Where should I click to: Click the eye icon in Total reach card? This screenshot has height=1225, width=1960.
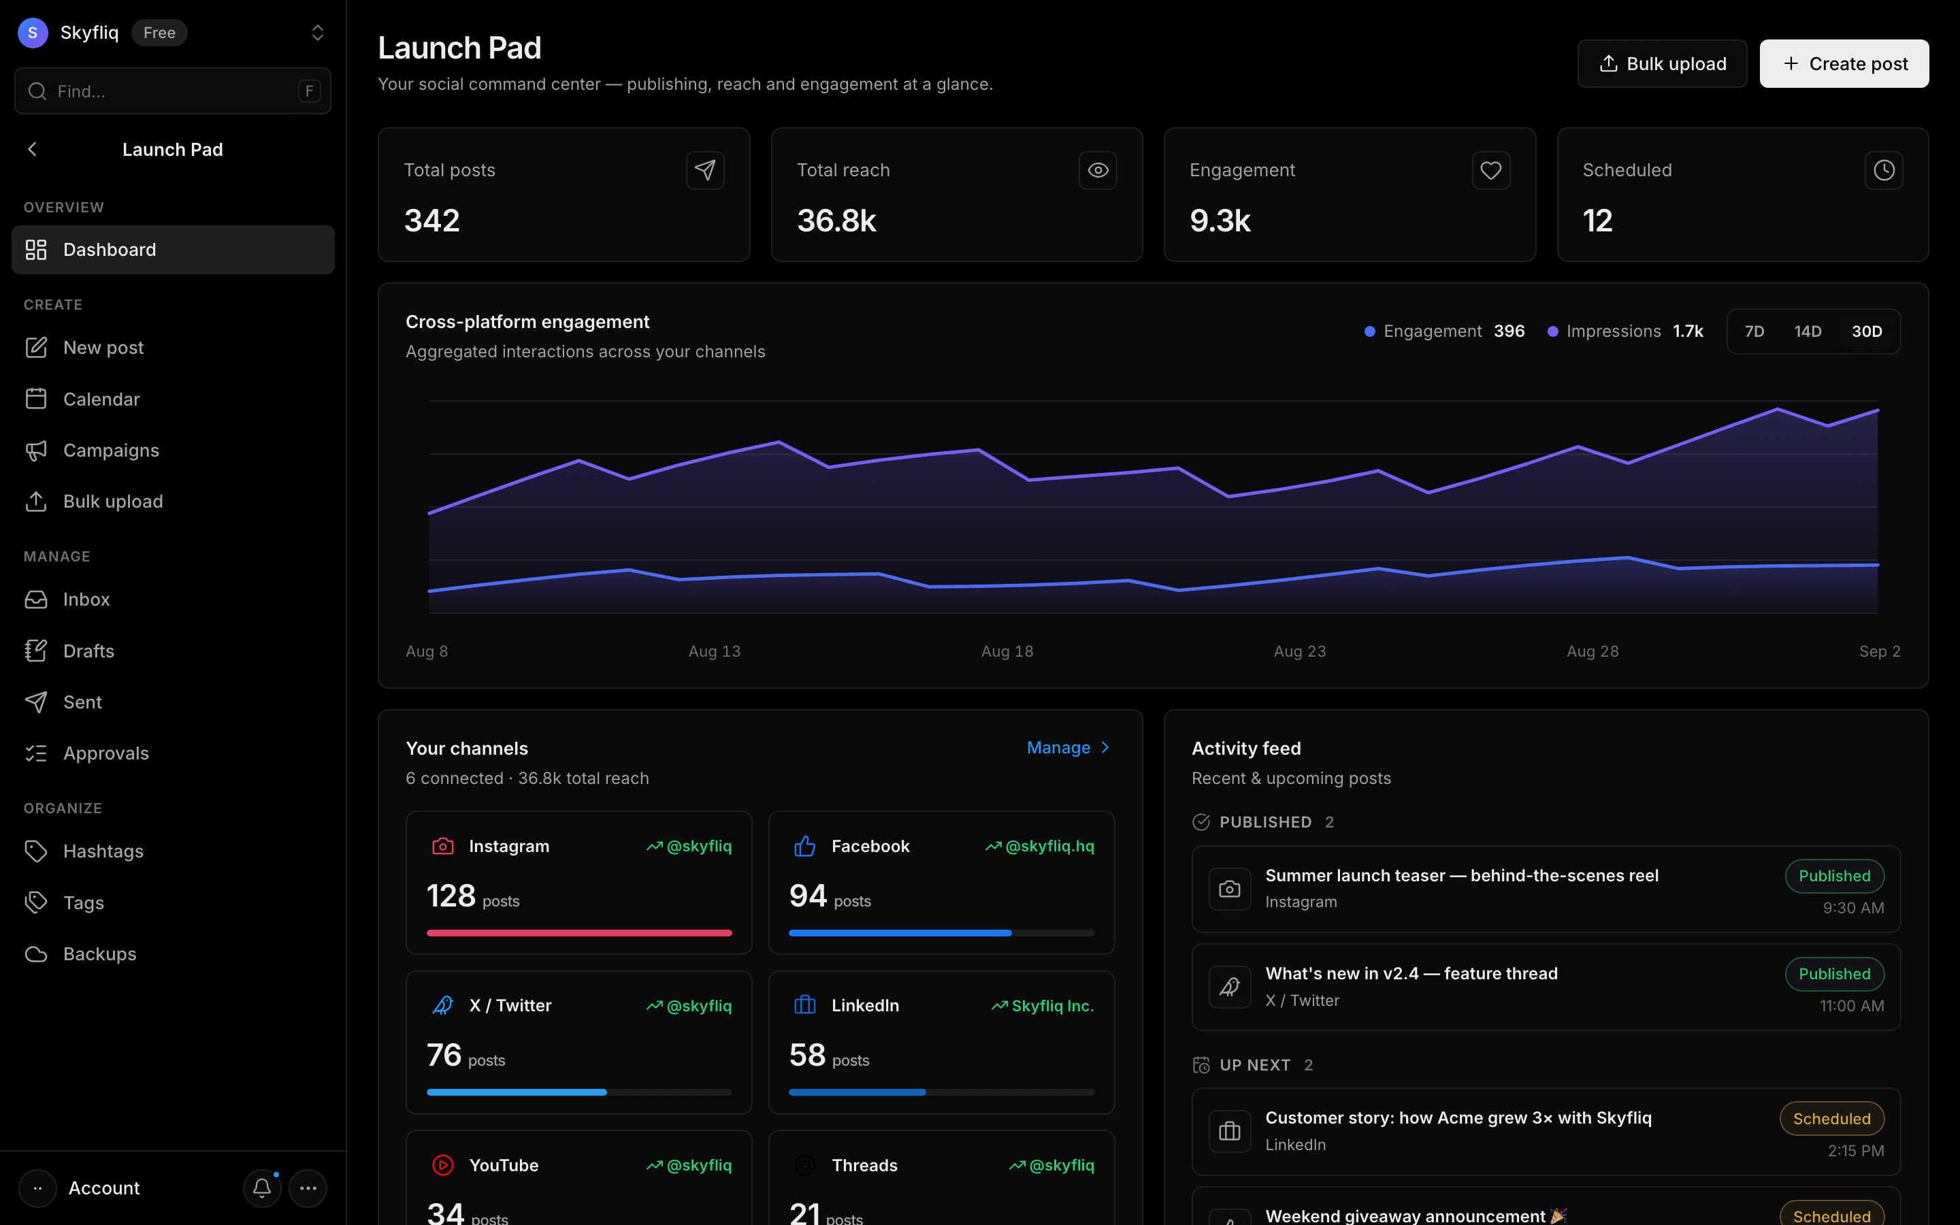[1098, 170]
